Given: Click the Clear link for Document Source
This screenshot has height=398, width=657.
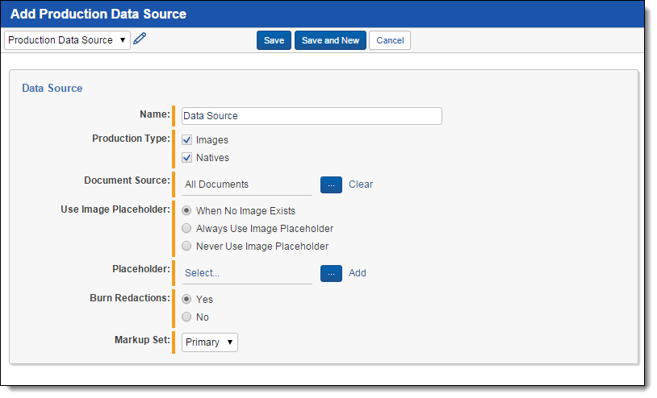Looking at the screenshot, I should click(x=361, y=184).
